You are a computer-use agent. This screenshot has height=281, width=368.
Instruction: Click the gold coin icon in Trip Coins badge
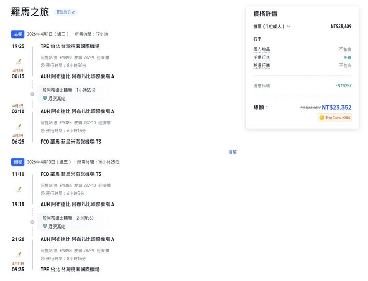tap(322, 118)
